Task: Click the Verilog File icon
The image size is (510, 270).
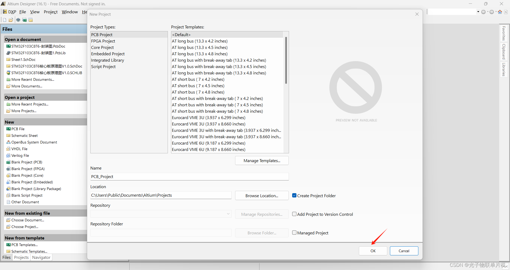Action: [8, 155]
